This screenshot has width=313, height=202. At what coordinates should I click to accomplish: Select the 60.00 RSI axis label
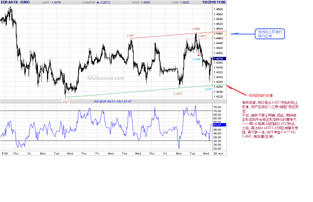pyautogui.click(x=217, y=118)
